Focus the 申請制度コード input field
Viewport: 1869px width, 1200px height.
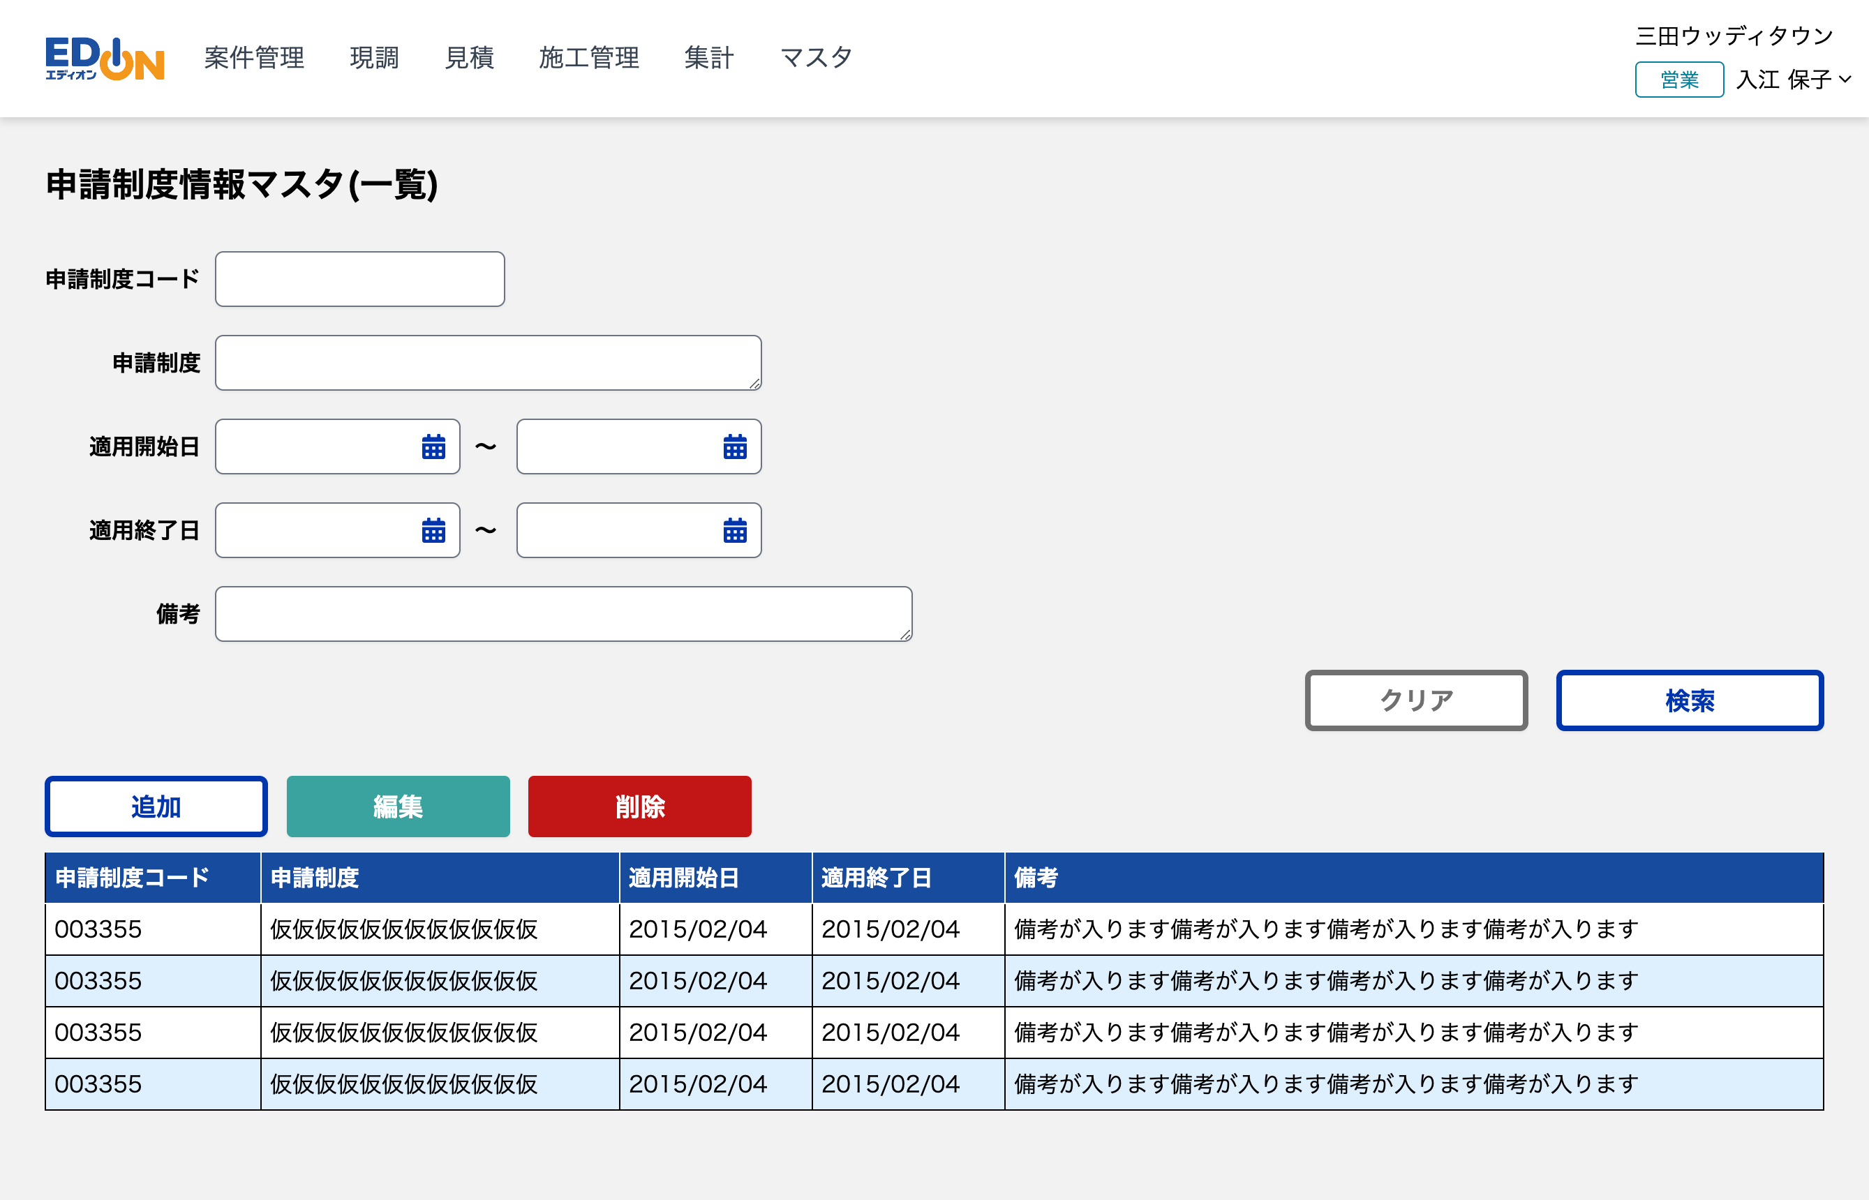coord(359,279)
